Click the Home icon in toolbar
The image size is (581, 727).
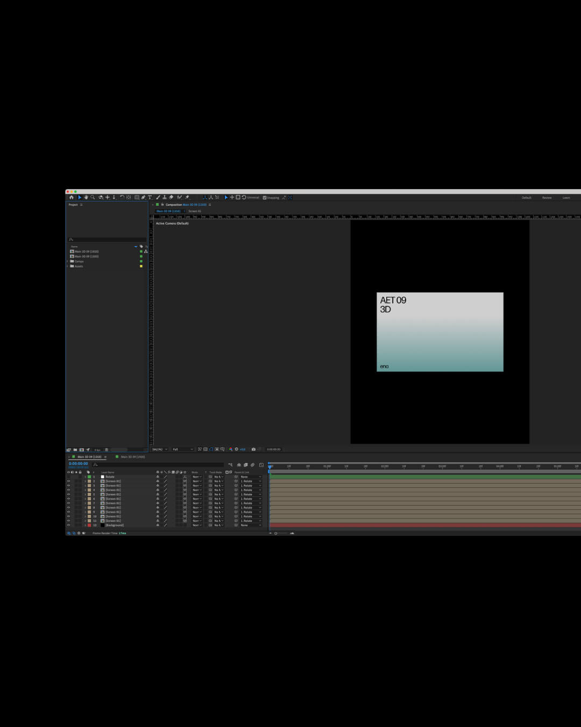[71, 197]
